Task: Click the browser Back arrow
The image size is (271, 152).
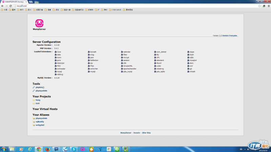Action: click(2, 6)
